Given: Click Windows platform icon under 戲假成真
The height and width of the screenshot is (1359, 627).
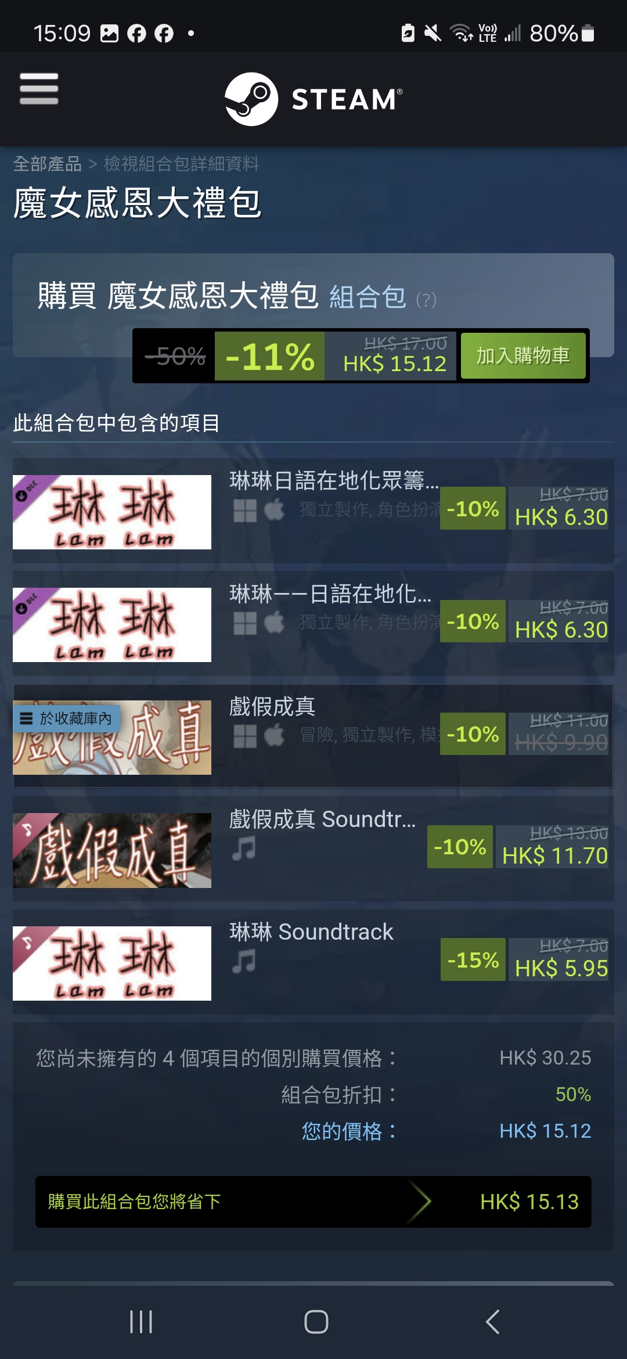Looking at the screenshot, I should (x=245, y=736).
